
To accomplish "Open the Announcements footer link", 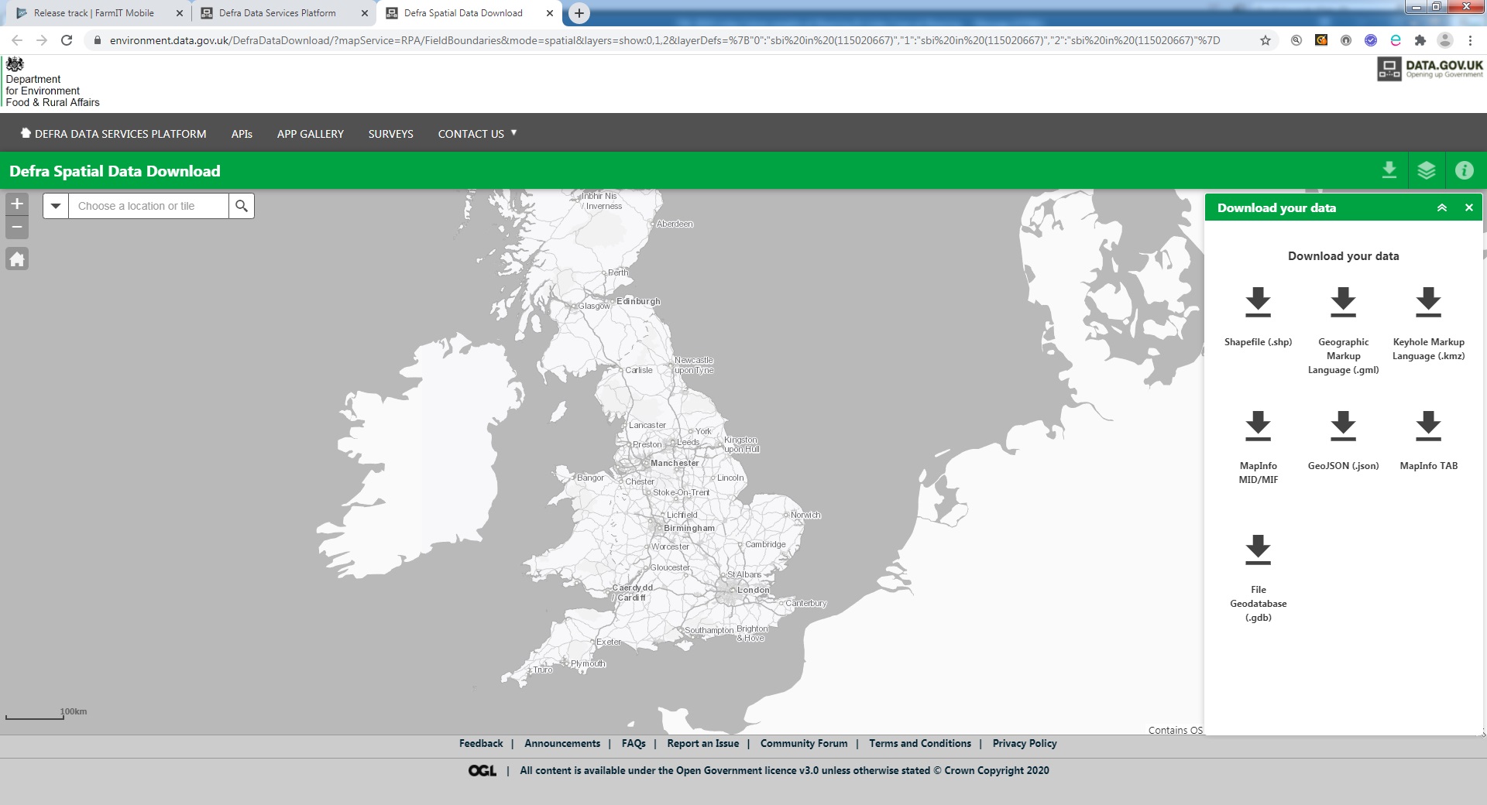I will point(562,743).
